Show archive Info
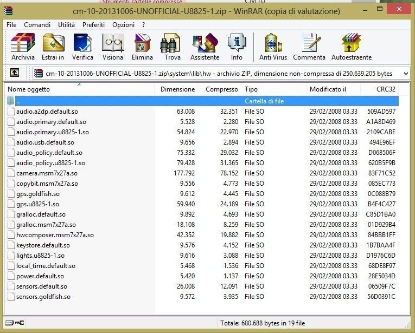Viewport: 415px width, 333px height. [237, 47]
